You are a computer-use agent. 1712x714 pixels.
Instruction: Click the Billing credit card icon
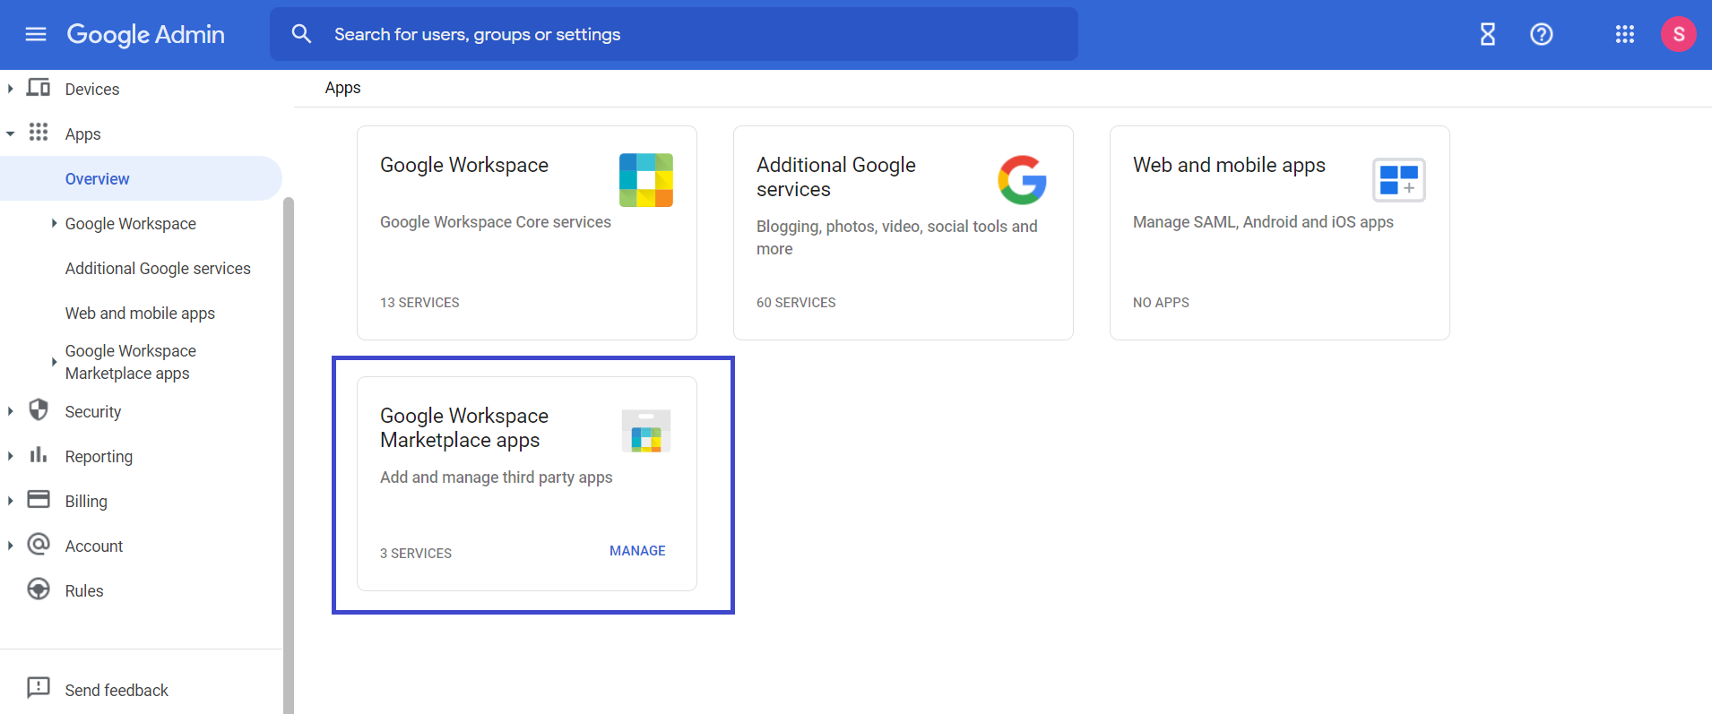pyautogui.click(x=39, y=499)
